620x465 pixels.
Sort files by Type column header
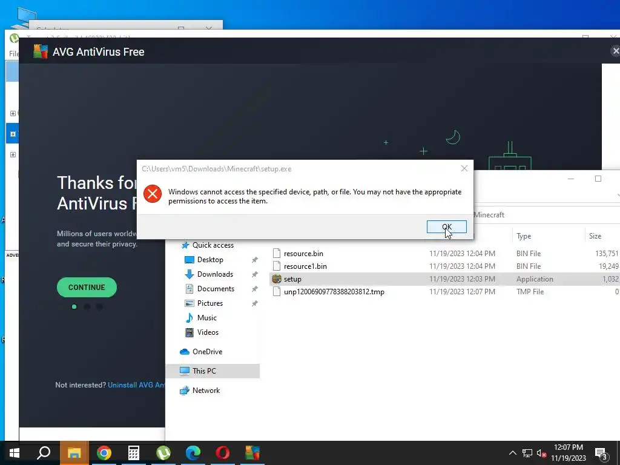(x=524, y=236)
